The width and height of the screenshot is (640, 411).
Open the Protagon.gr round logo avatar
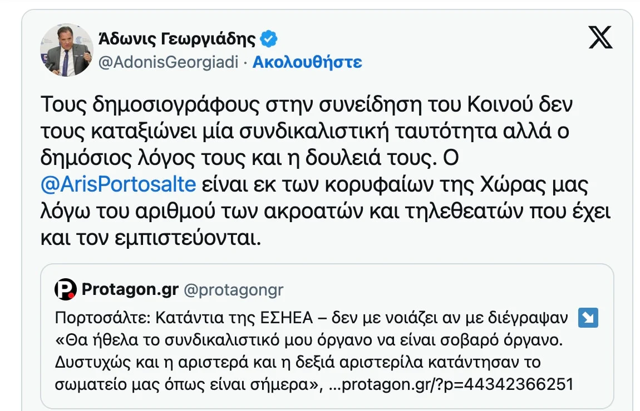65,289
